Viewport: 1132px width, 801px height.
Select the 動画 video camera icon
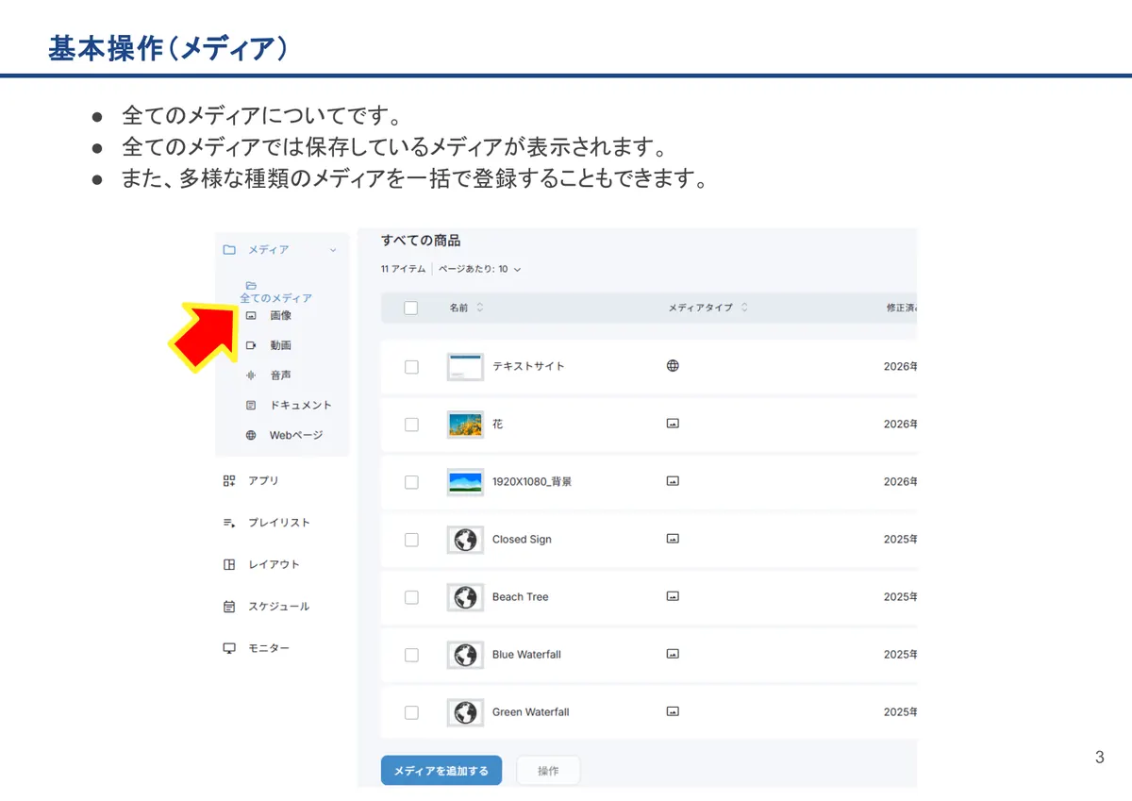click(251, 345)
